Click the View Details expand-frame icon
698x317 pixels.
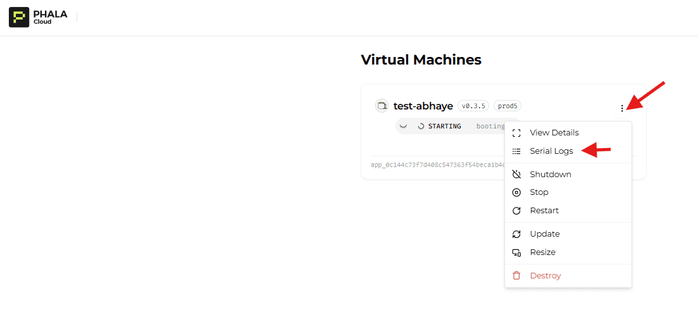click(516, 133)
